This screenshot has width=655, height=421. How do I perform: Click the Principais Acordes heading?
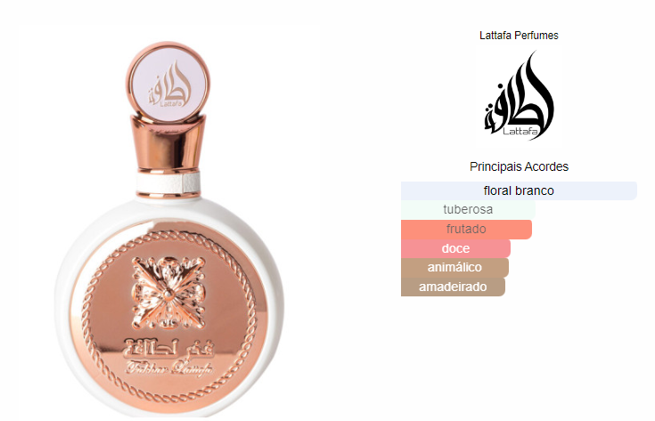(x=519, y=166)
